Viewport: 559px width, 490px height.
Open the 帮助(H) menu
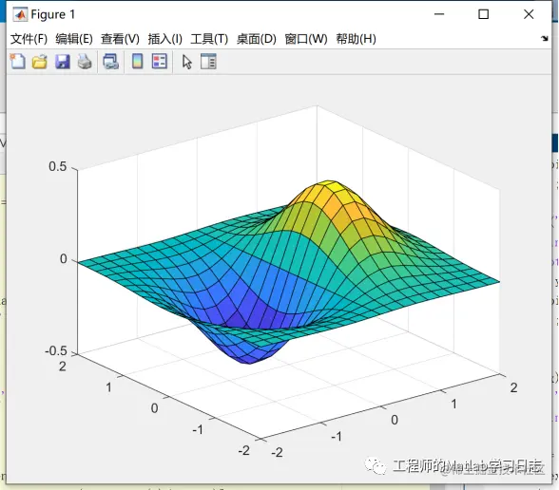tap(357, 39)
